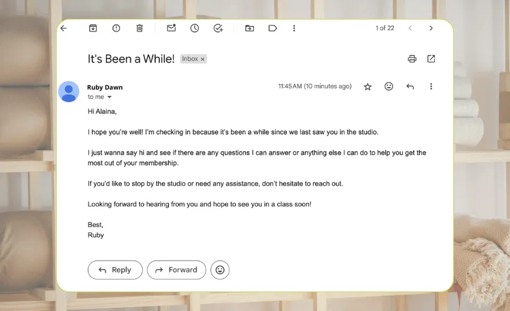Snooze this email using the clock icon
This screenshot has height=311, width=510.
pos(195,28)
